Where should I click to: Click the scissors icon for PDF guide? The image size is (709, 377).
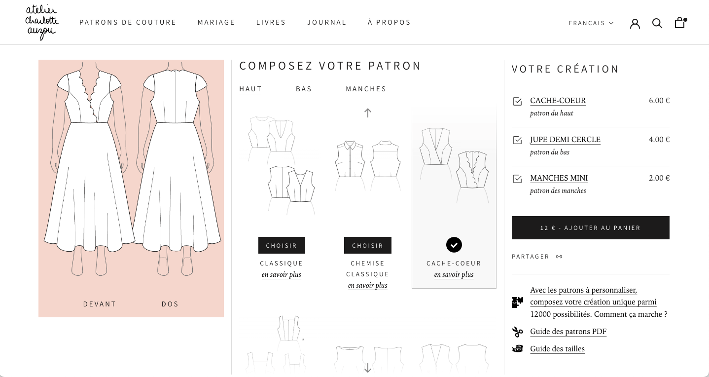517,332
